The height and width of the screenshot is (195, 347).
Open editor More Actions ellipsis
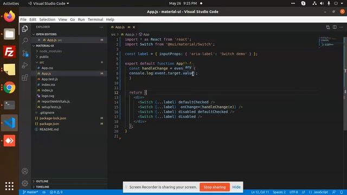point(341,27)
